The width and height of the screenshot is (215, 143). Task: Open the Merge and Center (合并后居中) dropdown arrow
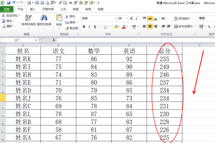tap(195, 26)
